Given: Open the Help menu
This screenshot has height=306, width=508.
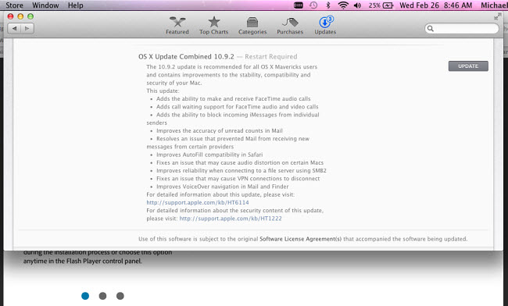Looking at the screenshot, I should click(76, 5).
